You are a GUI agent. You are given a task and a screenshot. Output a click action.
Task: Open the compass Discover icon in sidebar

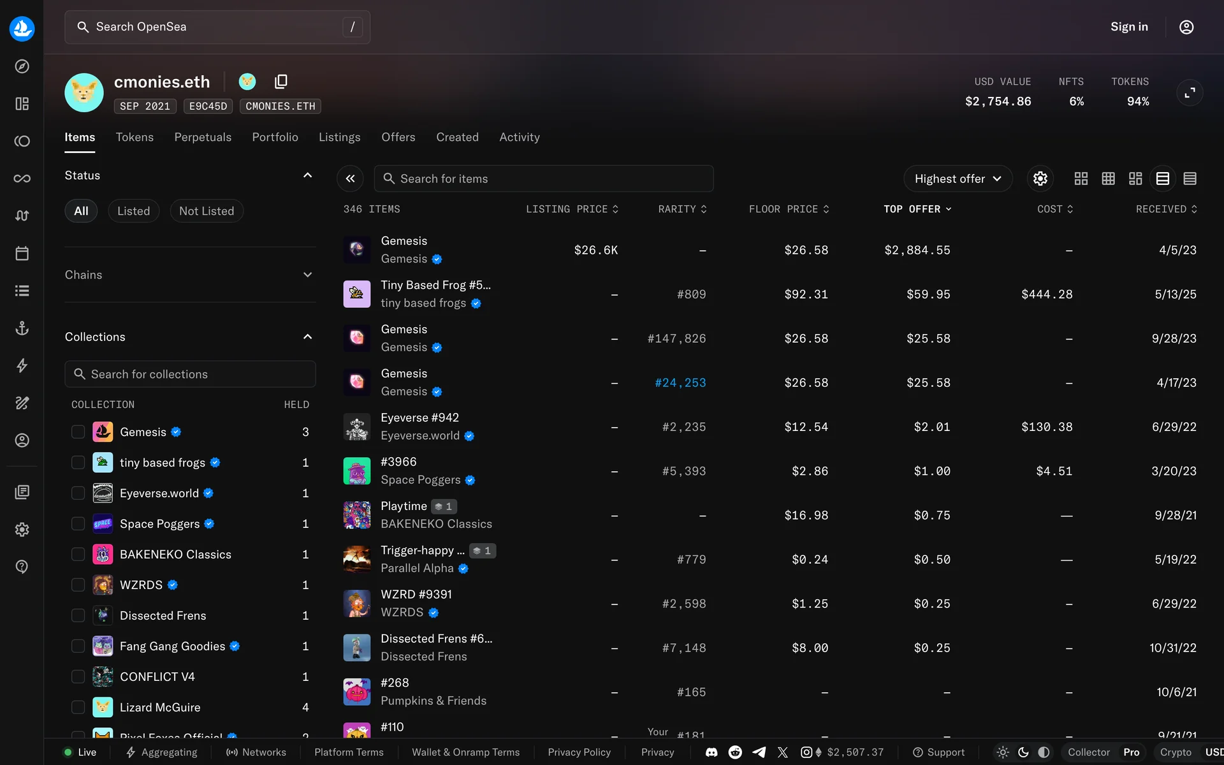22,66
